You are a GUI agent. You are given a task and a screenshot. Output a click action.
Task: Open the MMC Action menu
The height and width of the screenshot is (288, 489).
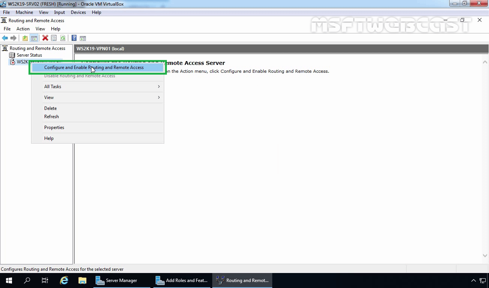(x=23, y=29)
